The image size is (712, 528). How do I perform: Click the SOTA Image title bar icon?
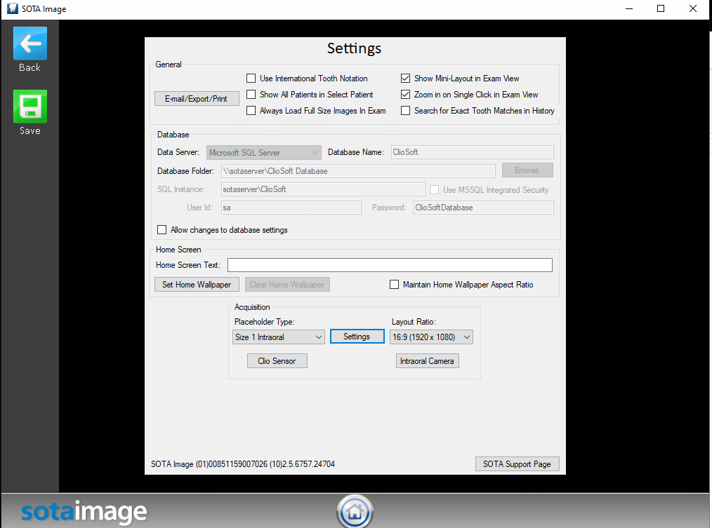coord(12,8)
